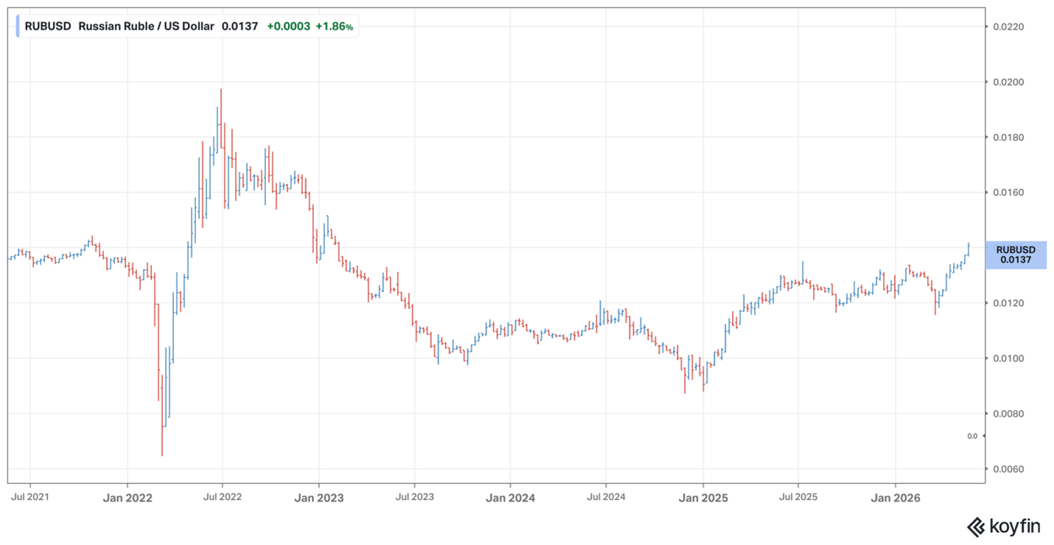Click the Jul 2025 axis label
Screen dimensions: 1054x545
click(x=798, y=498)
